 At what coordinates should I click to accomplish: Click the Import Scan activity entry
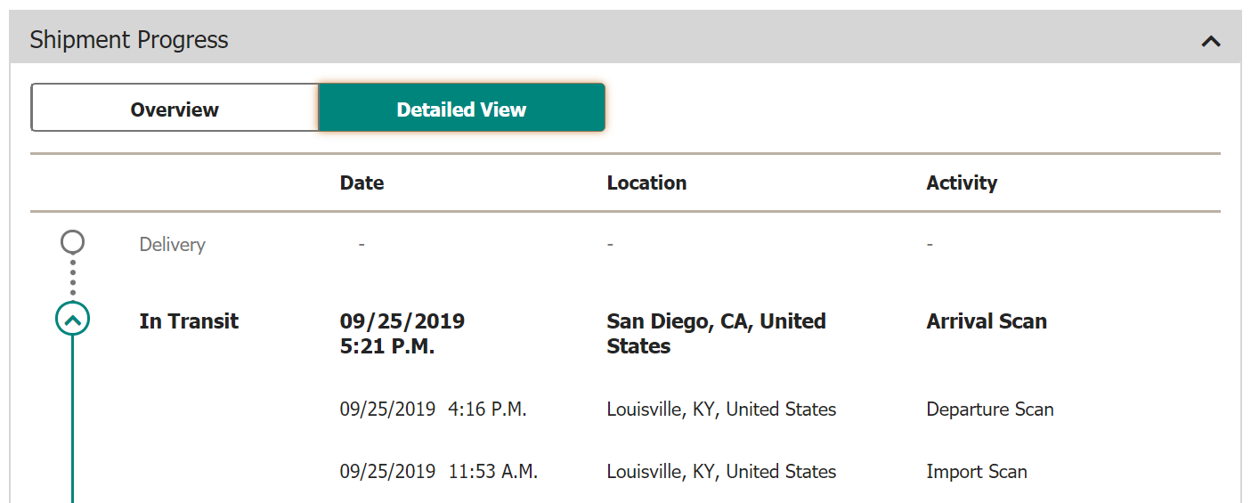(976, 472)
